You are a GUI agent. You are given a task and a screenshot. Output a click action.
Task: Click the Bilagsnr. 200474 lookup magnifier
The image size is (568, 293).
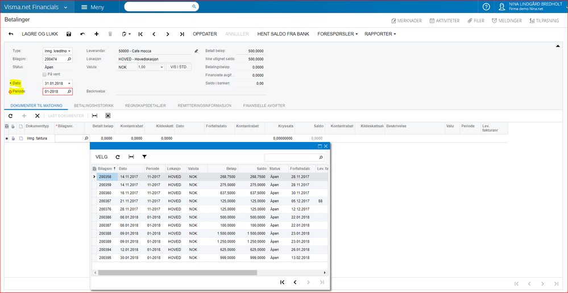coord(69,59)
